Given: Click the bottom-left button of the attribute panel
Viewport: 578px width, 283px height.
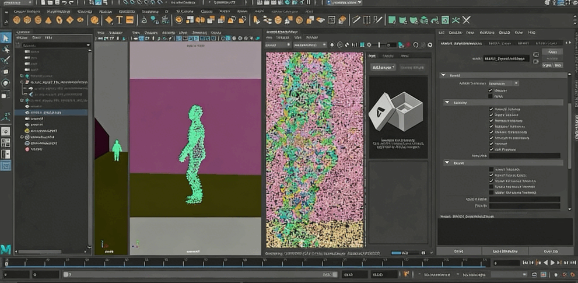Looking at the screenshot, I should [x=459, y=251].
